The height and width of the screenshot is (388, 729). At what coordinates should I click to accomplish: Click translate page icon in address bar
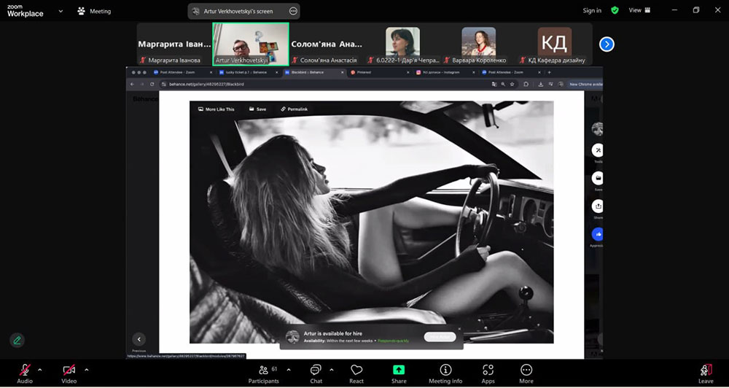[x=494, y=84]
